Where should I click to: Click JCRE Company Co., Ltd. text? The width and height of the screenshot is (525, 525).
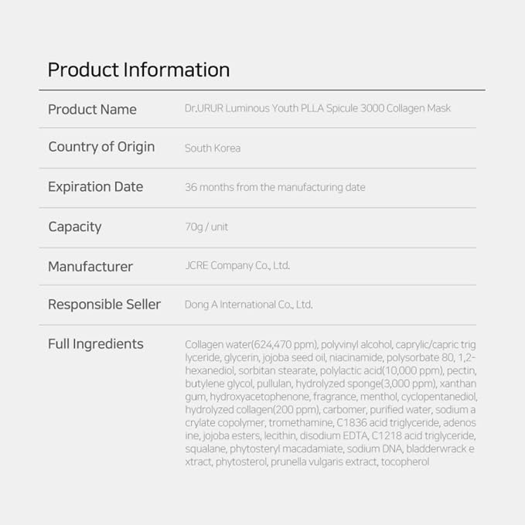[237, 265]
